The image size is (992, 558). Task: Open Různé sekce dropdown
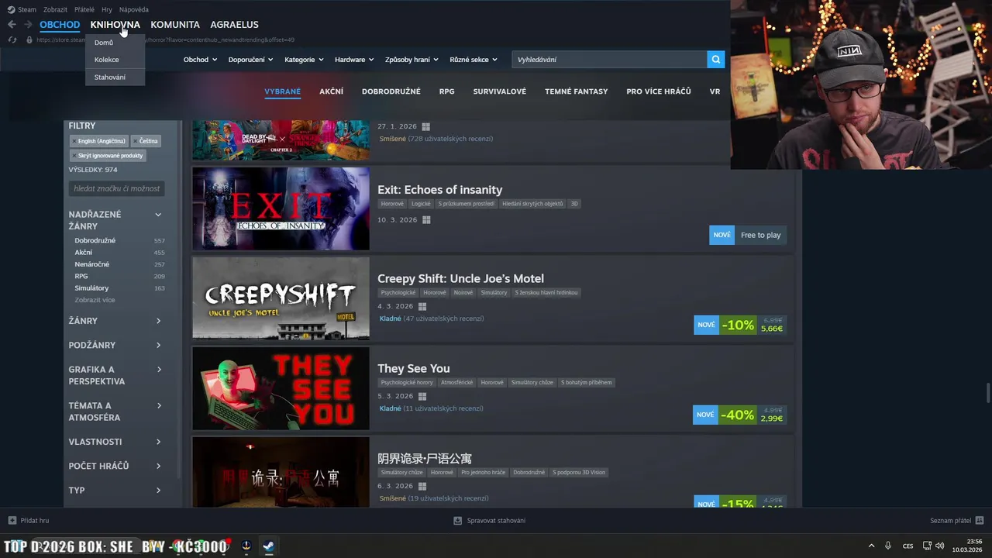pos(474,60)
